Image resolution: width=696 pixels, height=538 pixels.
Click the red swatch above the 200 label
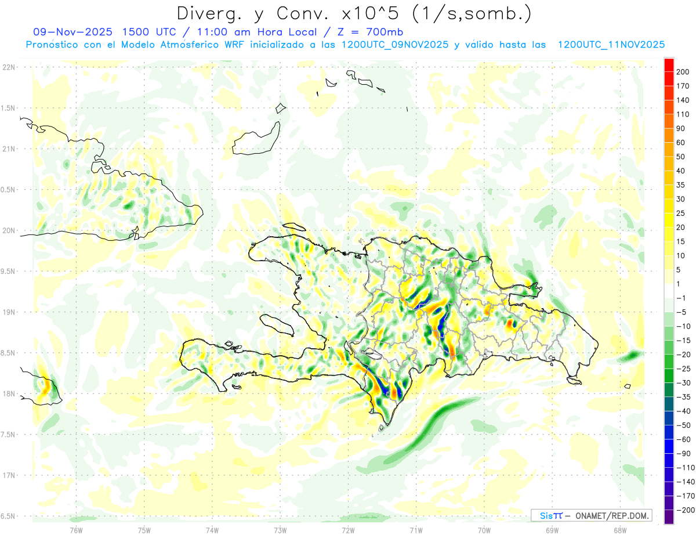669,64
